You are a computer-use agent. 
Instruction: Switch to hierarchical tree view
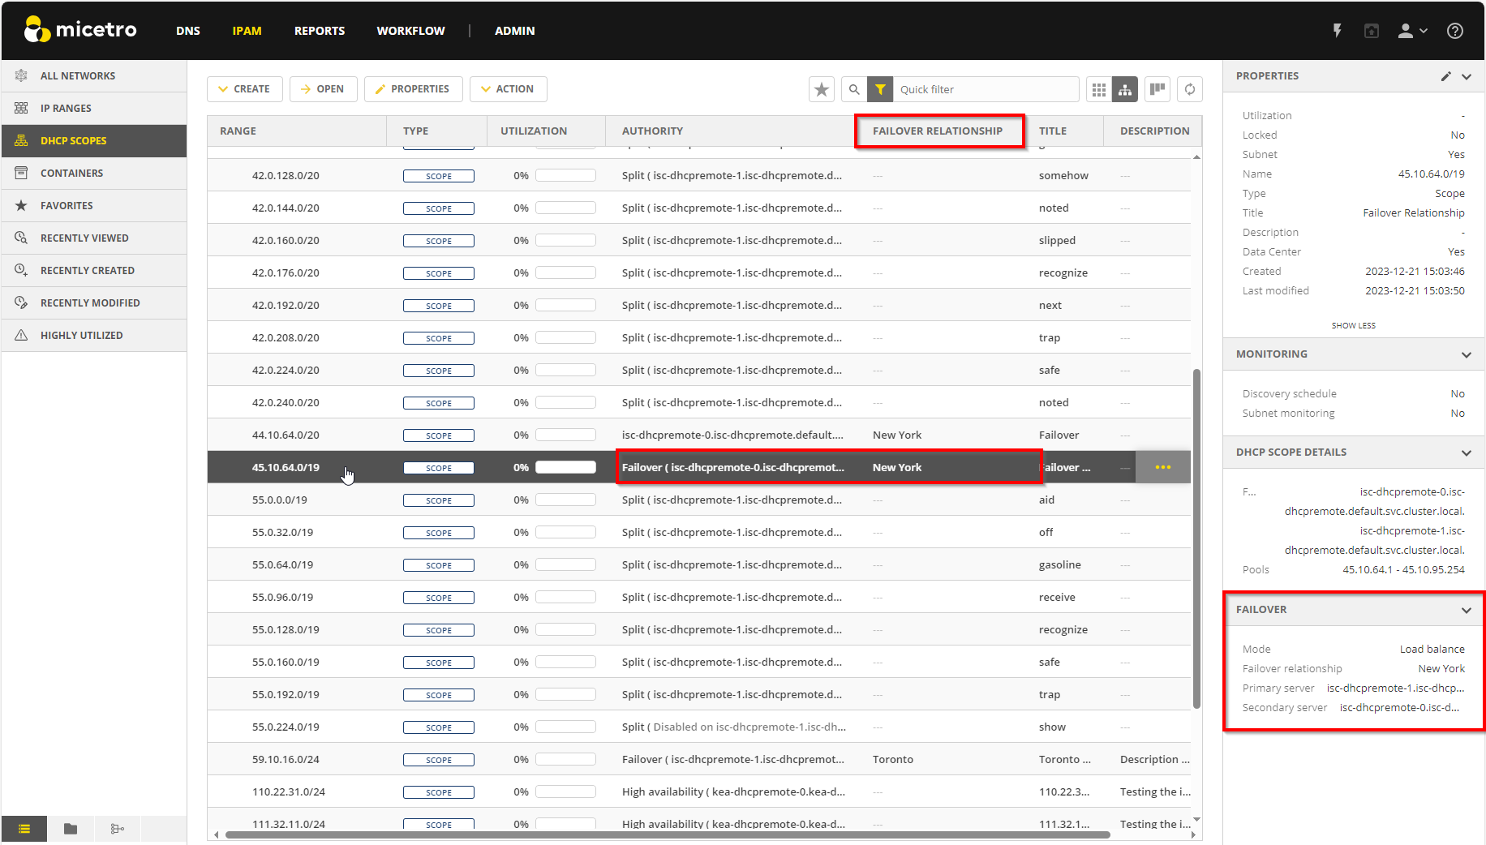(x=1125, y=89)
